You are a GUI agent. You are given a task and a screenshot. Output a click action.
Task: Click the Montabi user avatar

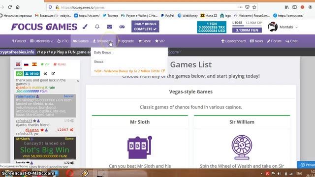tap(273, 27)
